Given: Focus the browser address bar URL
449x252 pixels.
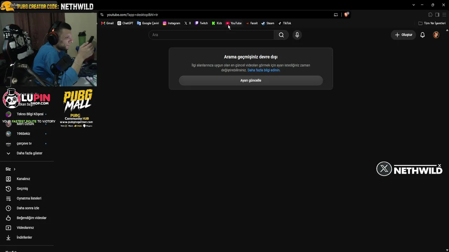Looking at the screenshot, I should [x=133, y=15].
